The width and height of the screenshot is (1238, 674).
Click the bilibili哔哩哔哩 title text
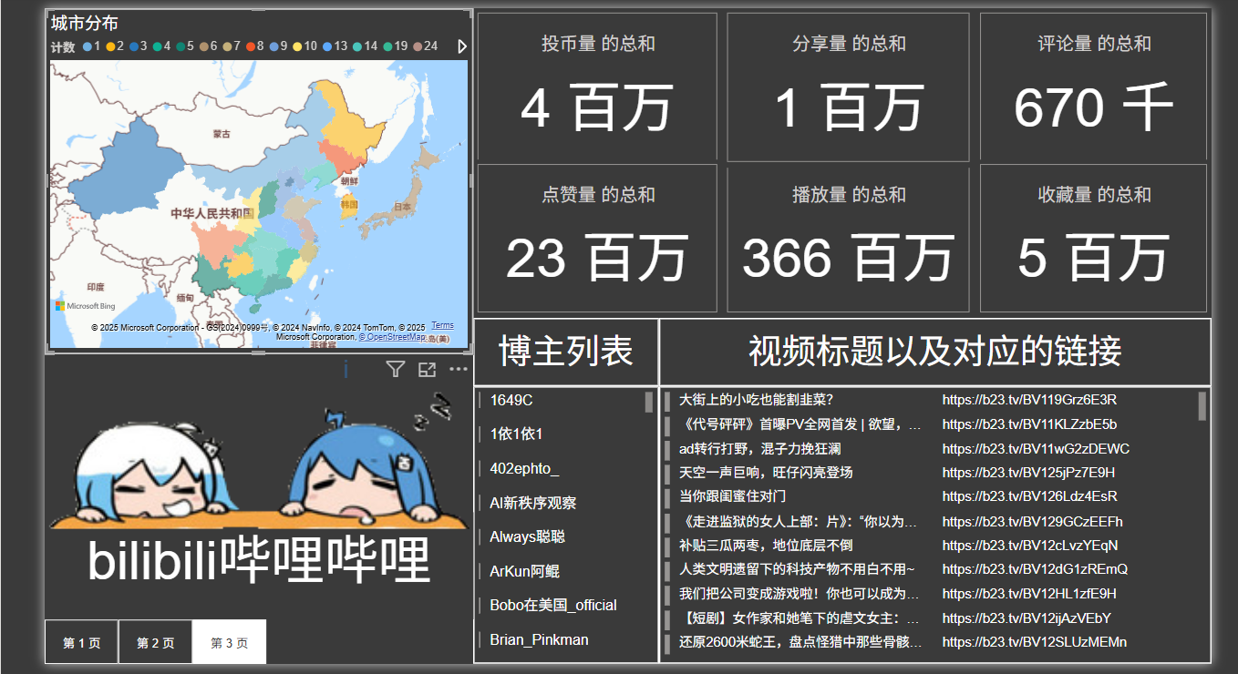pos(258,561)
